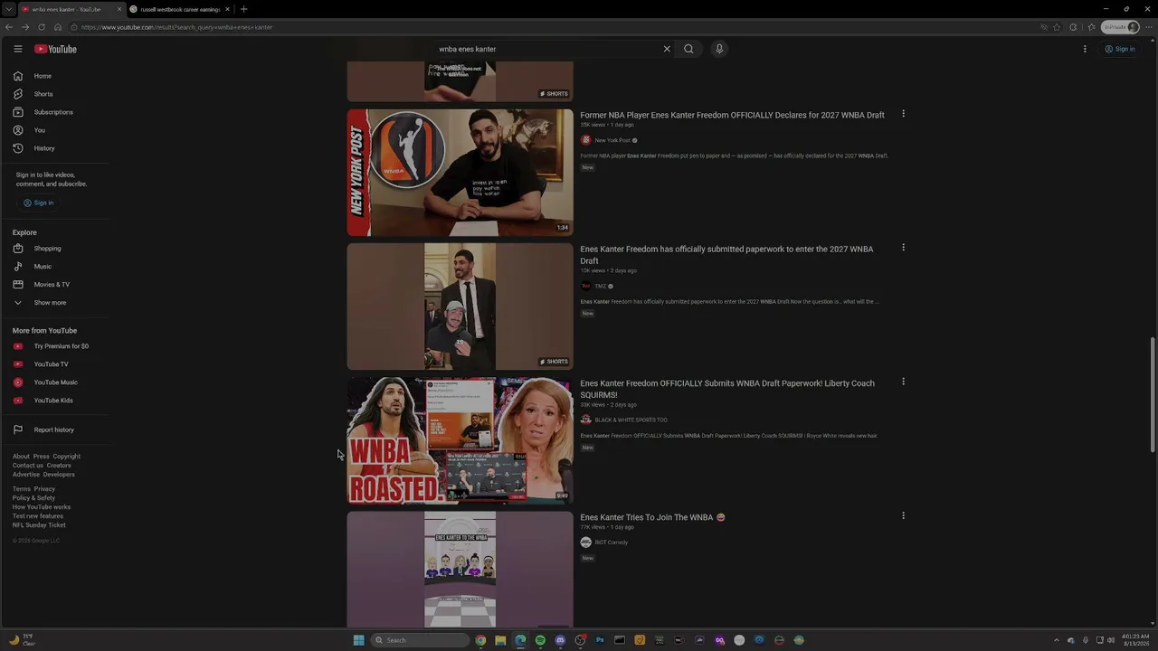Click the New York Post channel avatar
The width and height of the screenshot is (1158, 651).
tap(585, 140)
